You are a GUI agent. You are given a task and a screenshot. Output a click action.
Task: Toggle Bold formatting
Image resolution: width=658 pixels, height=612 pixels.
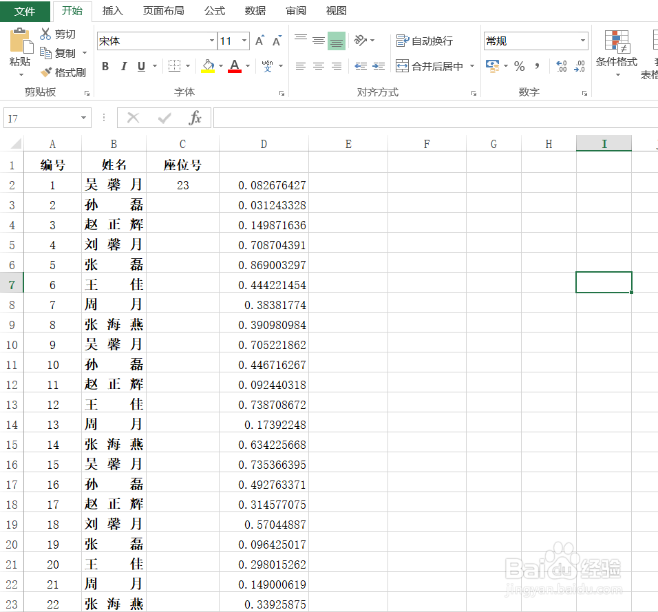105,66
